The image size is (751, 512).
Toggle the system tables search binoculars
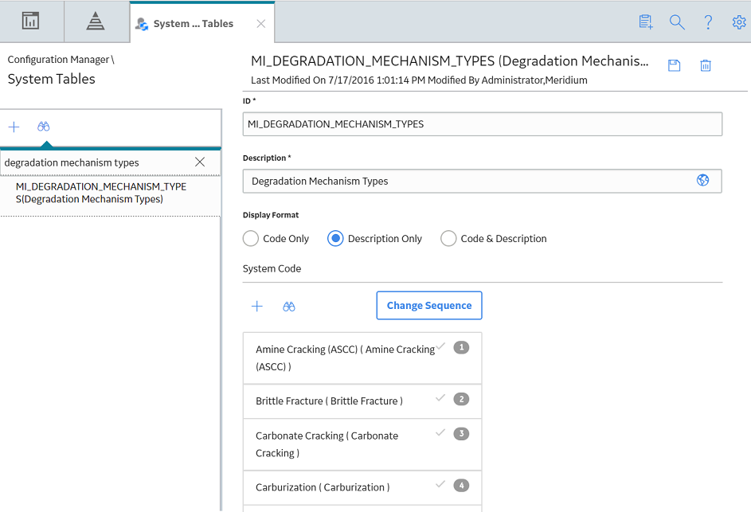click(44, 127)
